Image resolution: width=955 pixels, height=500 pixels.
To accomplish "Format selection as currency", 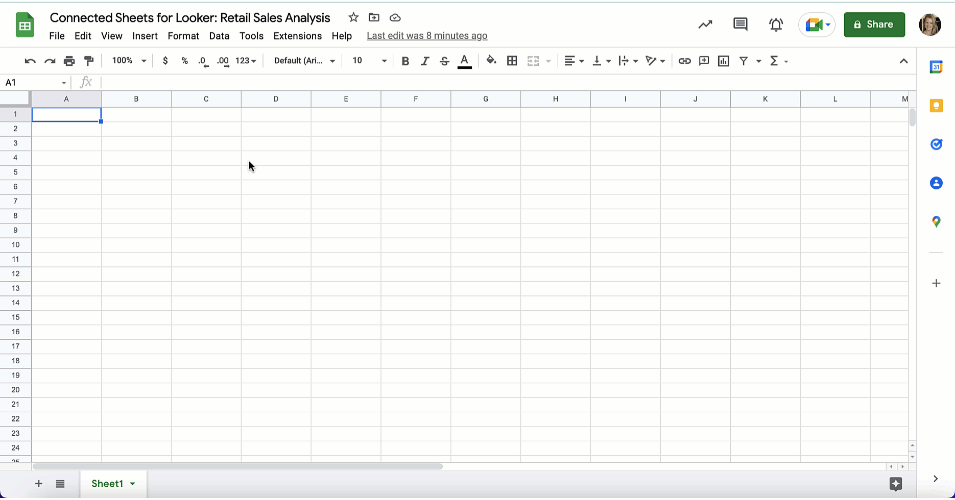I will (165, 61).
